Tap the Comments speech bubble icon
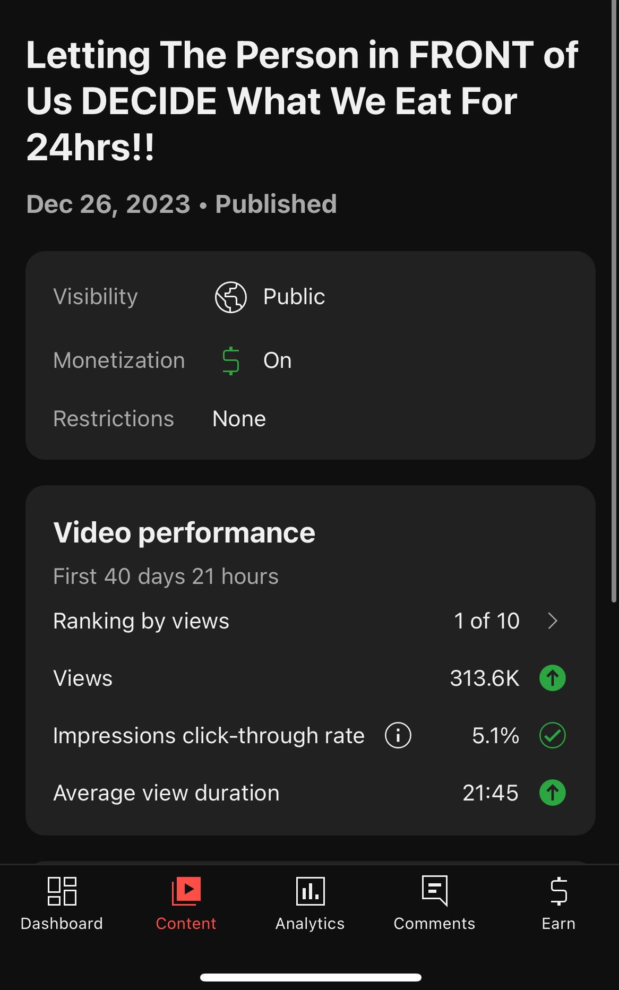619x990 pixels. pyautogui.click(x=434, y=890)
